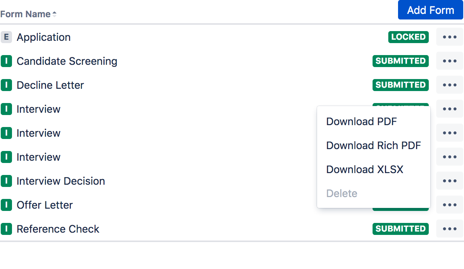Screen dimensions: 464x269
Task: Click the I icon next to Interview Decision
Action: tap(6, 181)
